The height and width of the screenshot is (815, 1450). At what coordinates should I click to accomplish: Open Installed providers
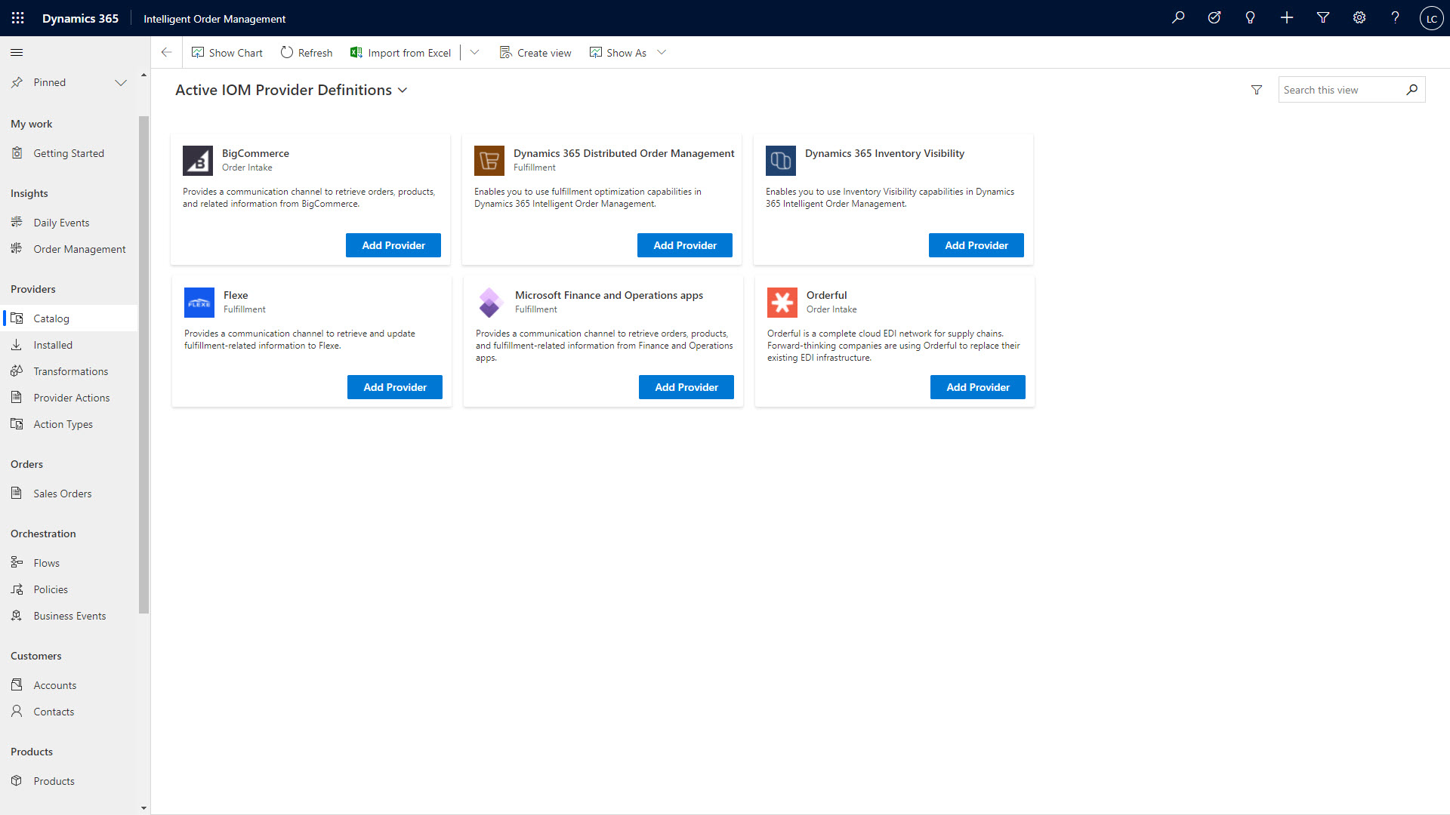pyautogui.click(x=69, y=345)
